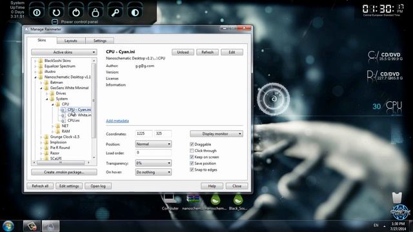
Task: Toggle the Draggable checkbox
Action: [192, 144]
